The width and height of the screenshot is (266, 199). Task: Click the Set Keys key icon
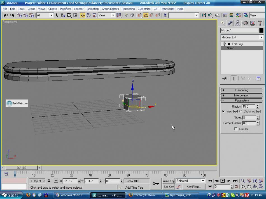tap(156, 184)
